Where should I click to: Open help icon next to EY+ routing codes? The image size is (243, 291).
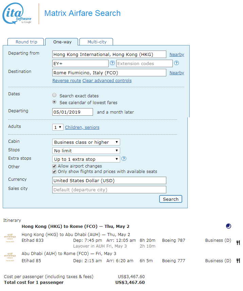coord(112,63)
